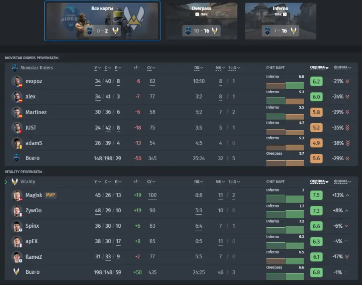The width and height of the screenshot is (362, 285).
Task: Open Magisk player avatar
Action: [x=17, y=195]
